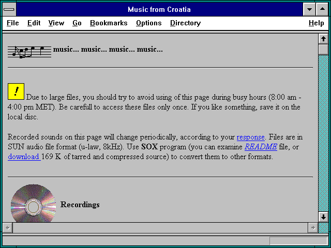331x248 pixels.
Task: Click the horizontal scrollbar right arrow
Action: 313,228
